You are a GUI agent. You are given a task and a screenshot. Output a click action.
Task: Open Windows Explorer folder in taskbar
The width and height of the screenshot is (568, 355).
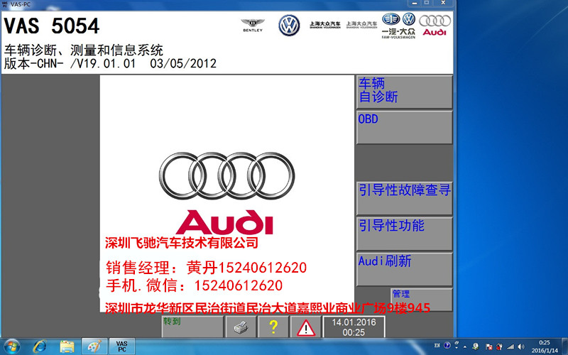click(67, 346)
